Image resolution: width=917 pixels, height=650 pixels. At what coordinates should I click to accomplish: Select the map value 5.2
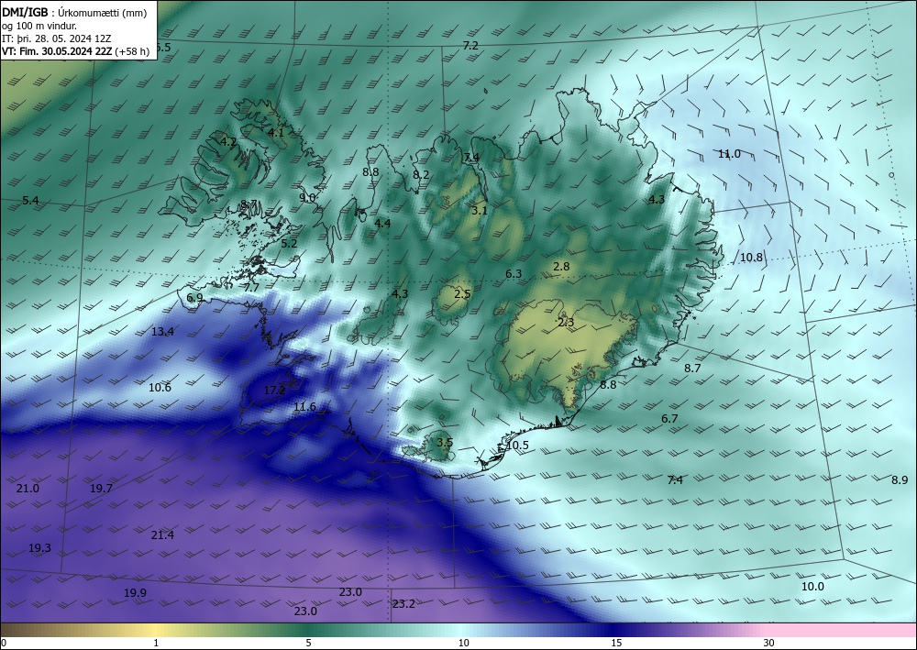(x=289, y=244)
